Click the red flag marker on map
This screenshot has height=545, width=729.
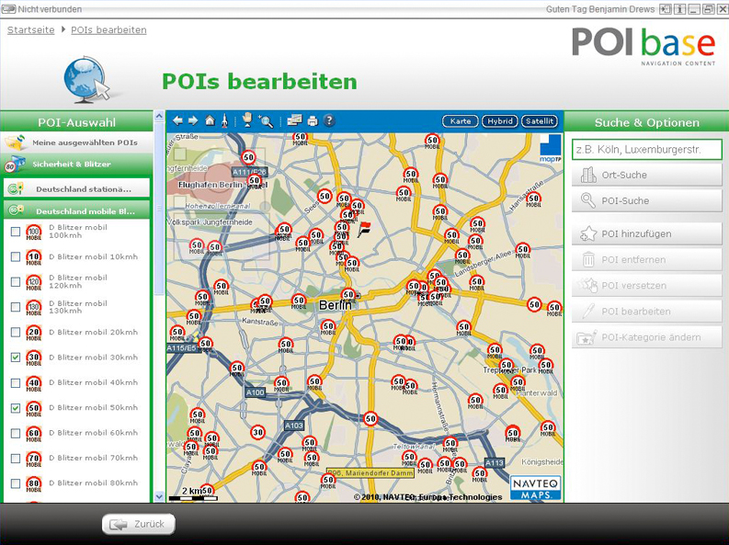364,228
